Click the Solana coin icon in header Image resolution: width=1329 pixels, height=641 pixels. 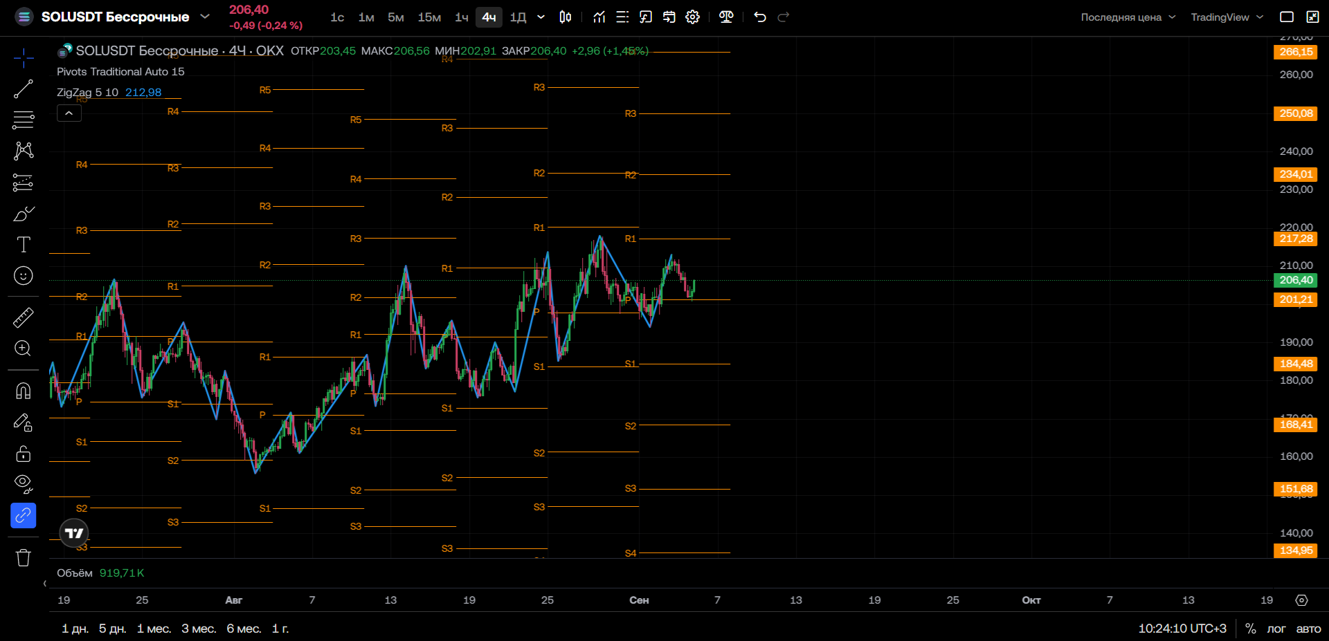[24, 17]
